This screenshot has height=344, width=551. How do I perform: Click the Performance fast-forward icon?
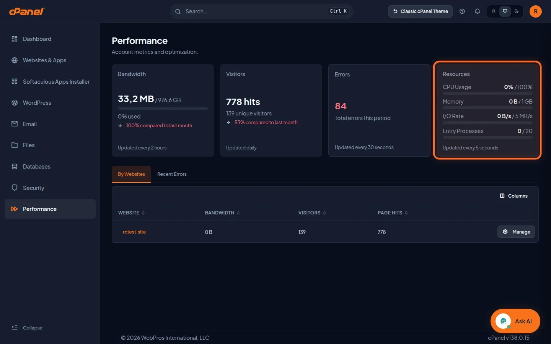pyautogui.click(x=15, y=209)
